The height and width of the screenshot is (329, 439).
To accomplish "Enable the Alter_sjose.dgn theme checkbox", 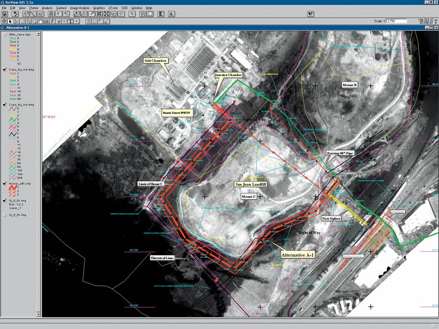I will [4, 34].
